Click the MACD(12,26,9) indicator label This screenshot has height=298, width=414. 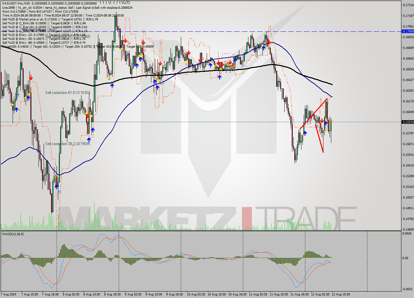[x=12, y=234]
